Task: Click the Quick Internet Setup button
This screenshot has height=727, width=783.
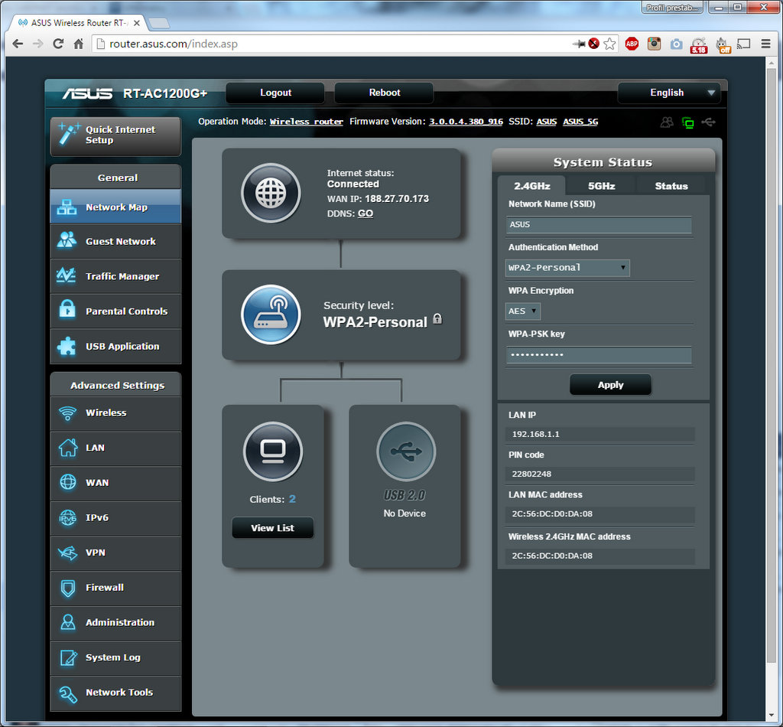Action: tap(115, 136)
